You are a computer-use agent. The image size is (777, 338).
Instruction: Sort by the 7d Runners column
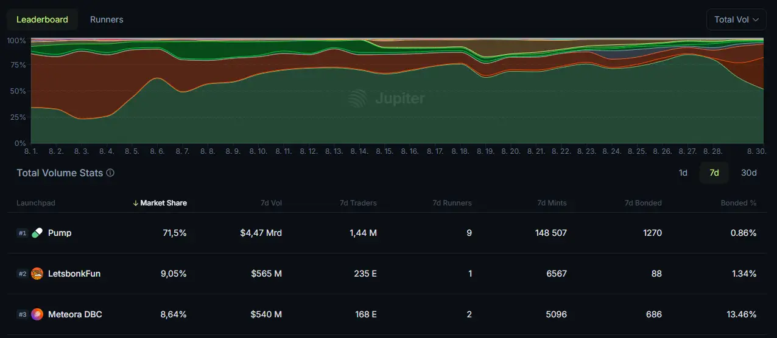point(452,203)
